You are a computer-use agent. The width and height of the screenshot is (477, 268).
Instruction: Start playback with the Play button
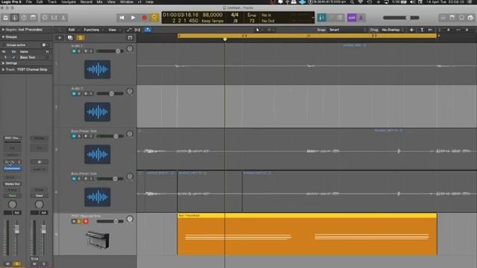133,18
